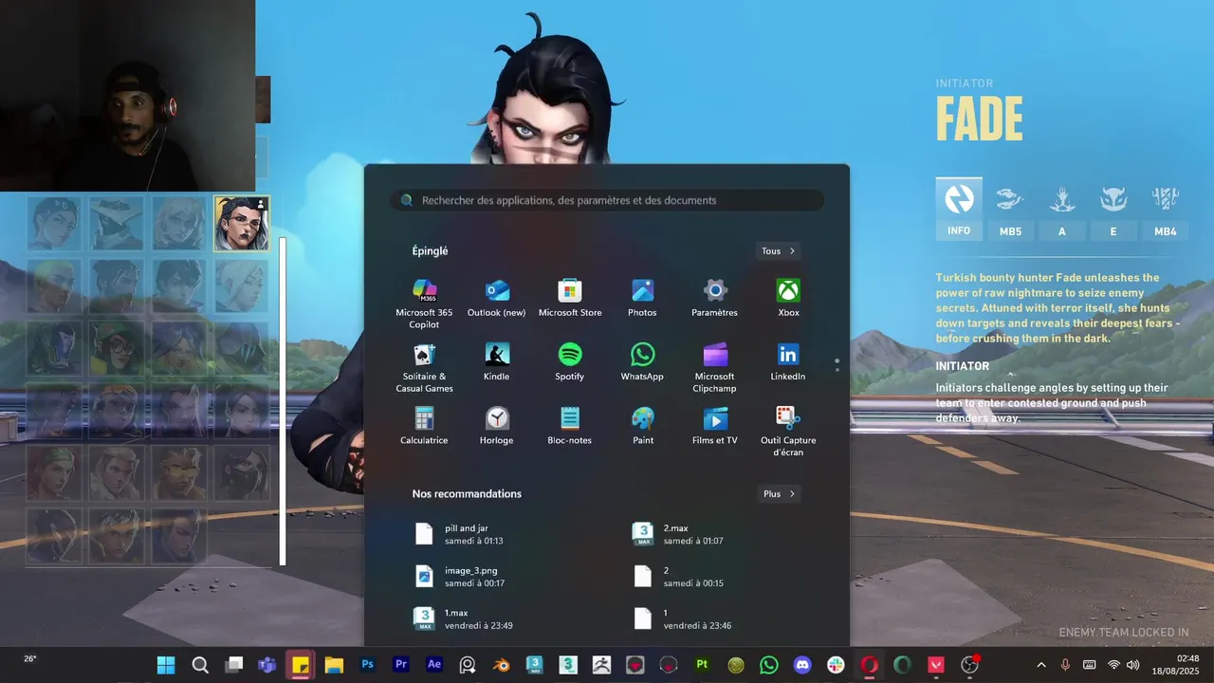Open Discord from the taskbar

tap(802, 665)
